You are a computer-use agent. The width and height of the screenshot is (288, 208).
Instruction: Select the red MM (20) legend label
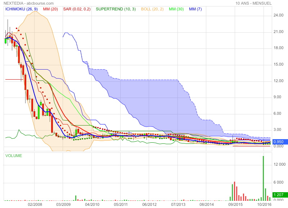pos(50,9)
